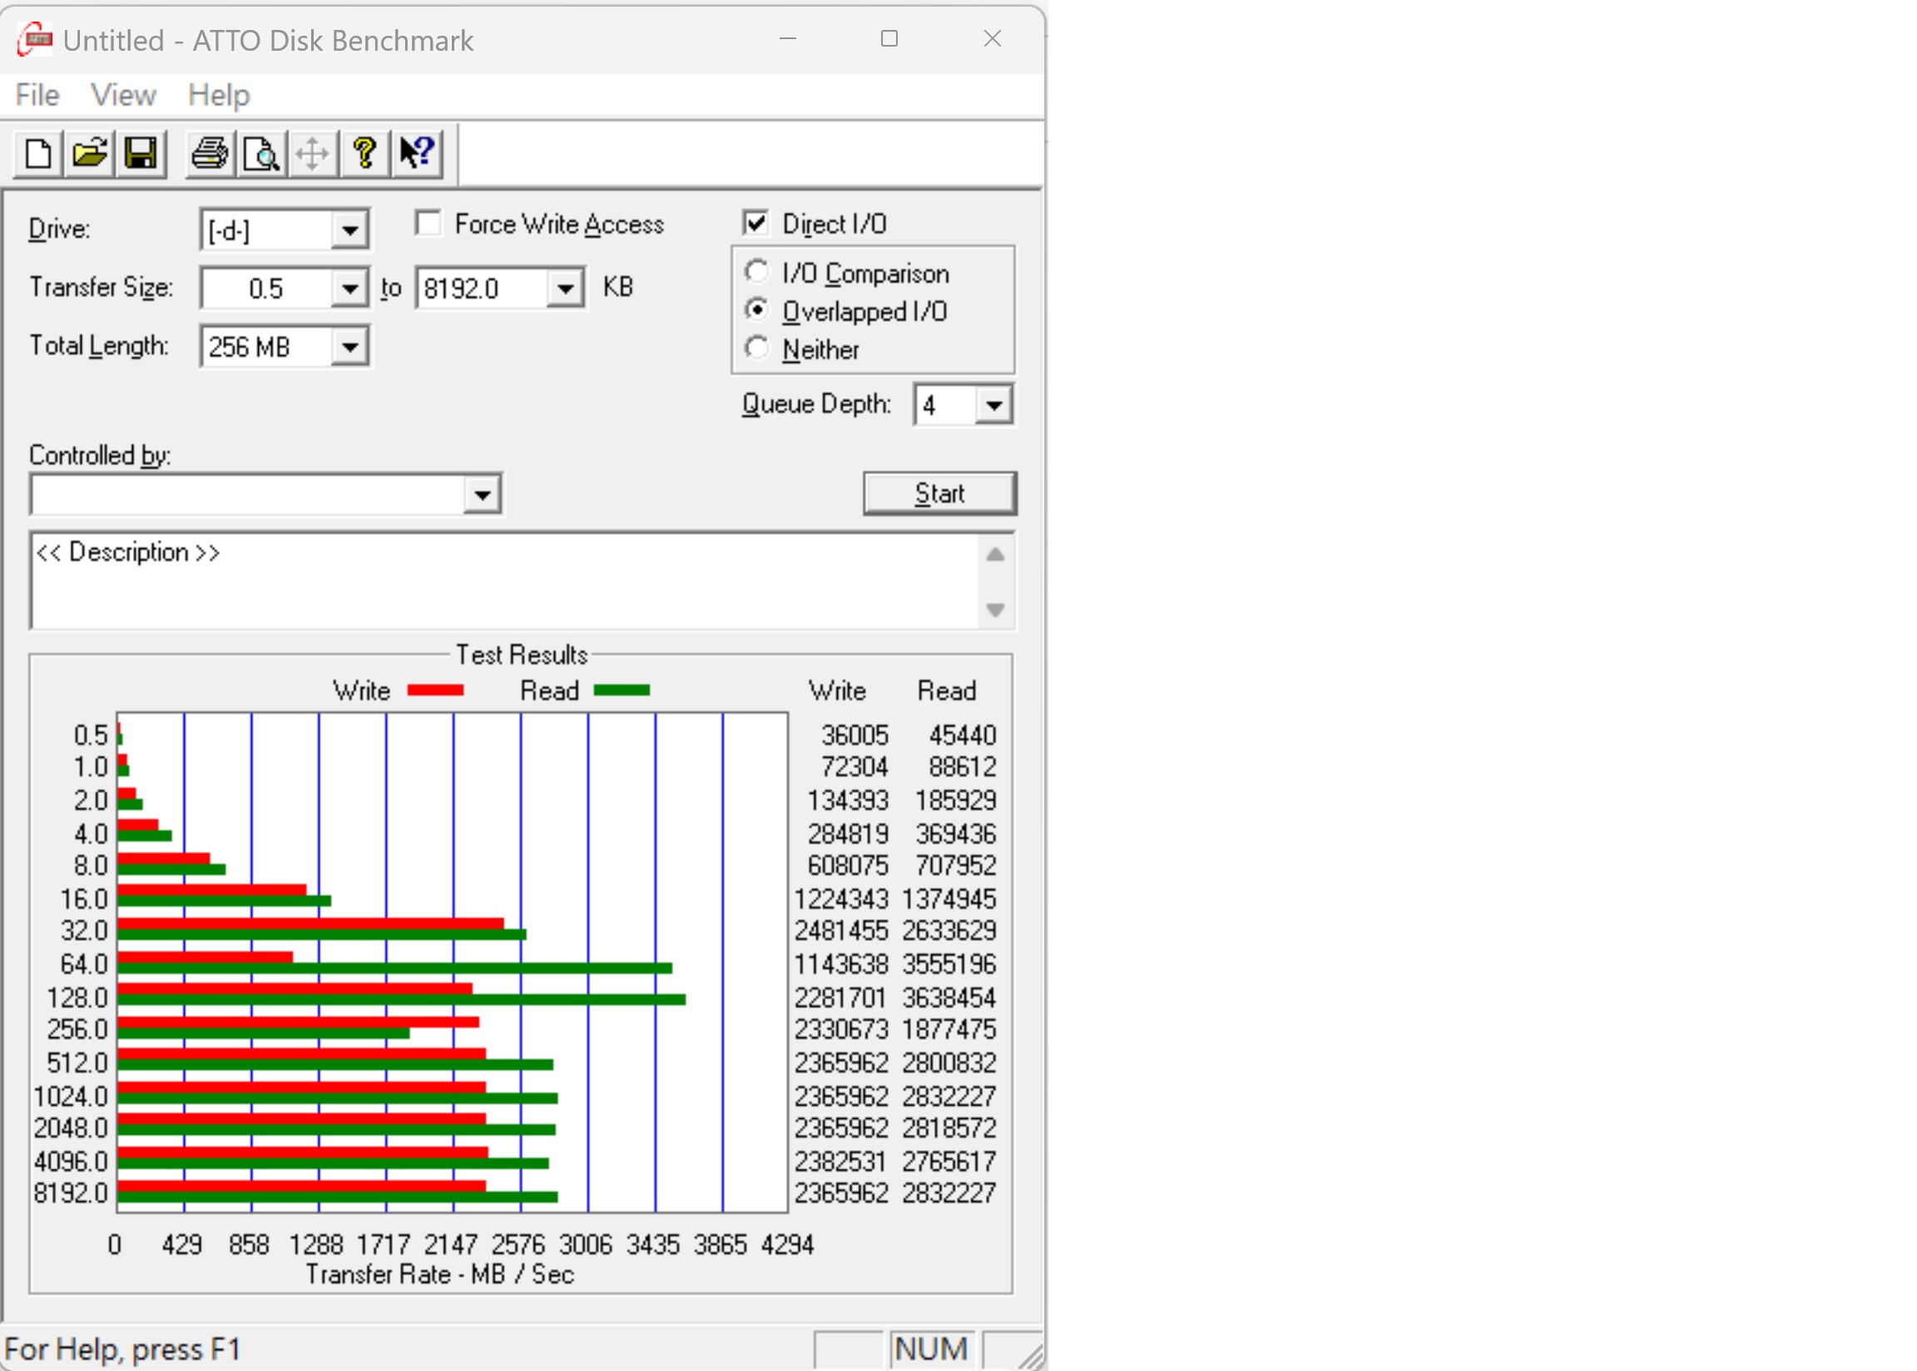Open the Total Length dropdown
The height and width of the screenshot is (1371, 1917).
coord(349,347)
